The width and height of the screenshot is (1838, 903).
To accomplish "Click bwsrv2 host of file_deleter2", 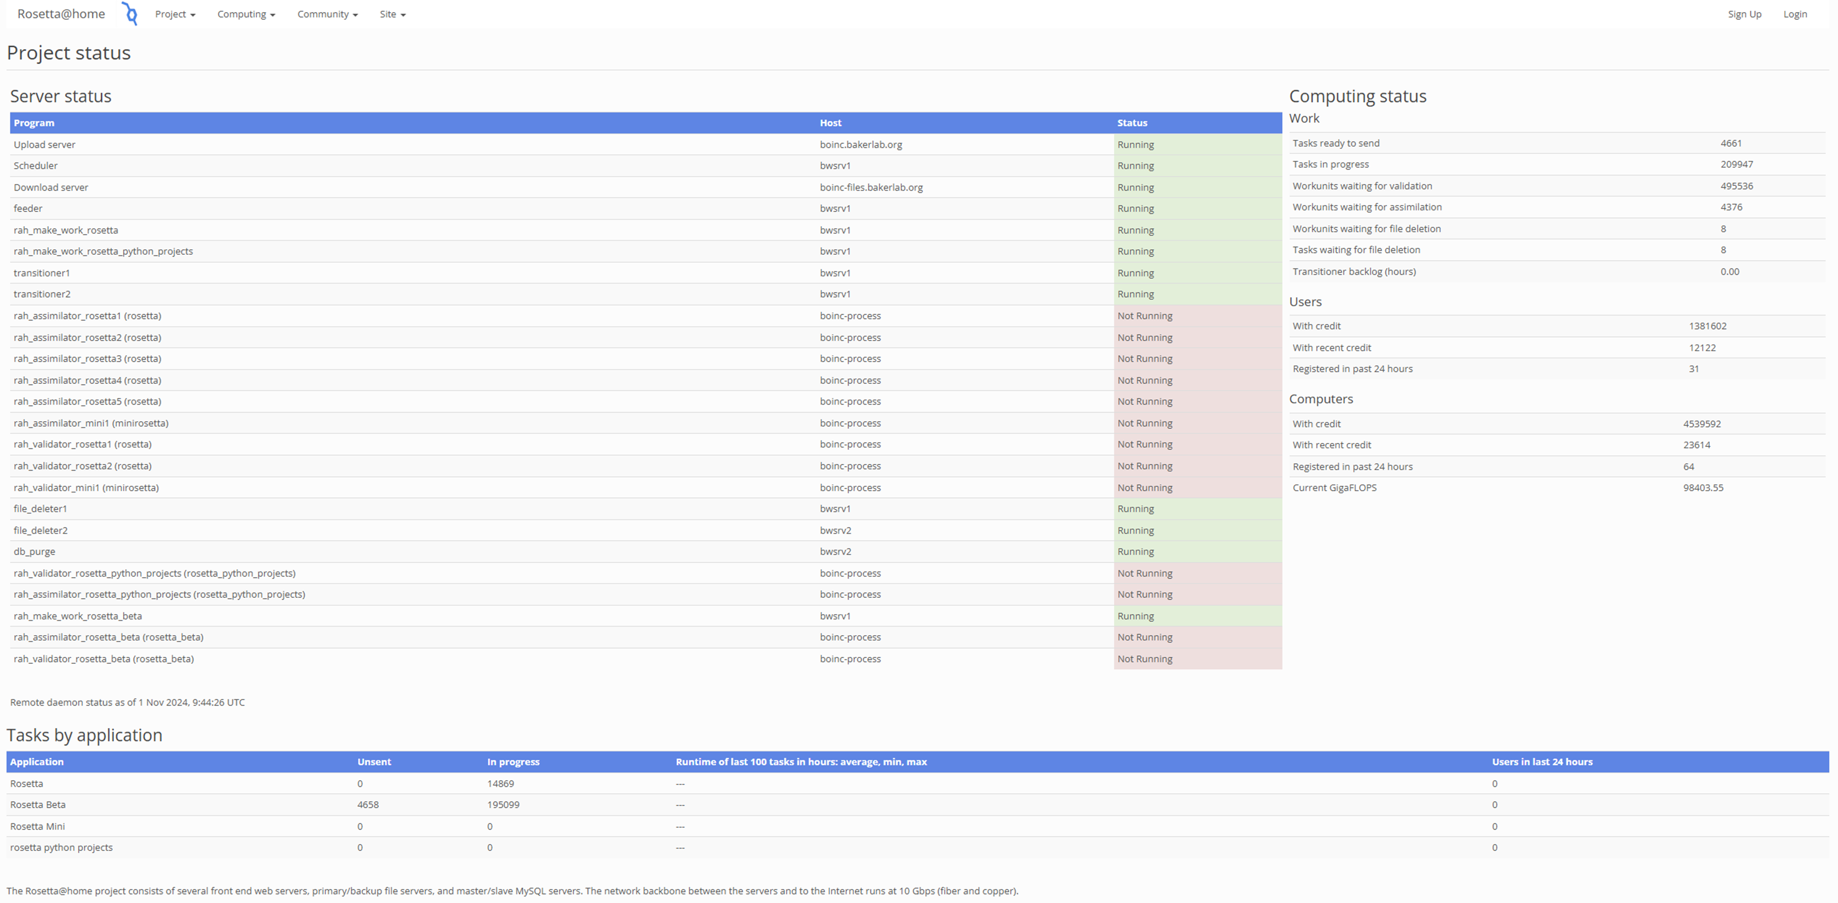I will coord(835,530).
